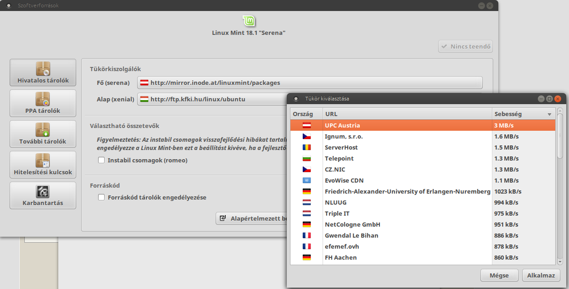Click the Bulgarian flag beside Telepoint

click(307, 158)
